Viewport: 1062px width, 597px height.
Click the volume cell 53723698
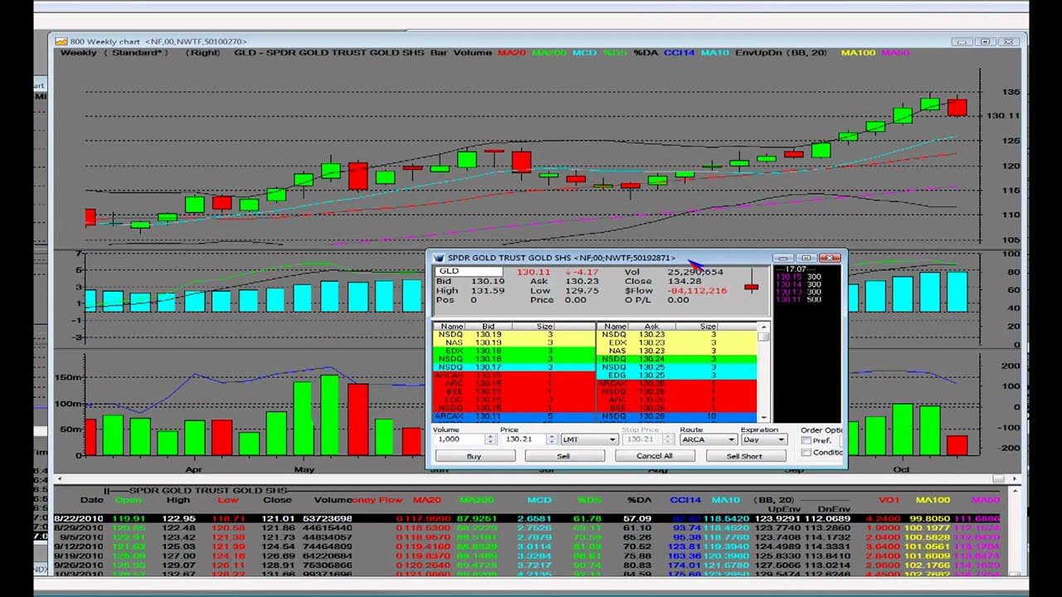pos(327,519)
